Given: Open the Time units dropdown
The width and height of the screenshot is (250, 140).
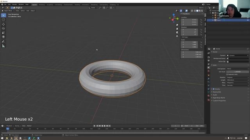Looking at the screenshot, I should coord(237,85).
